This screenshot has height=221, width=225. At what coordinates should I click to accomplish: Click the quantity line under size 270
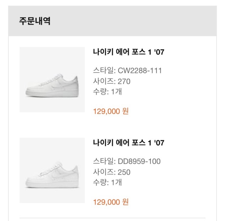108,91
